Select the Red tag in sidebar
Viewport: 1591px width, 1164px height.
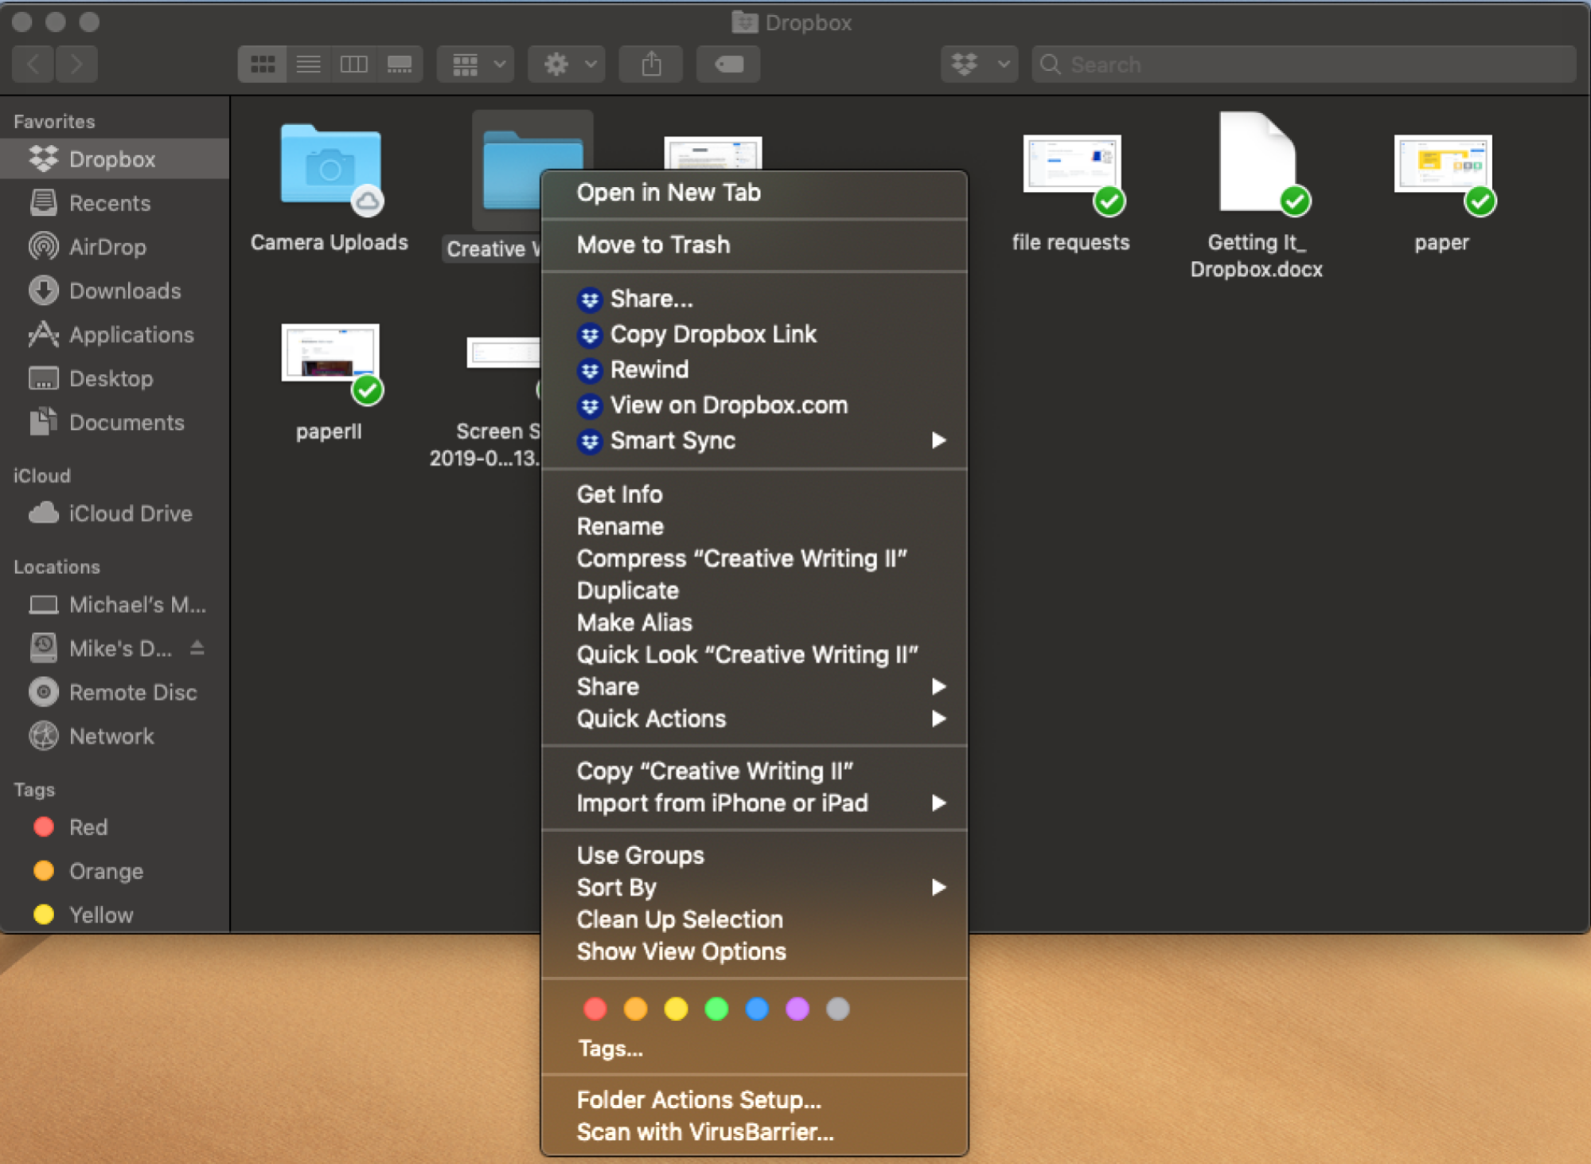pyautogui.click(x=115, y=827)
